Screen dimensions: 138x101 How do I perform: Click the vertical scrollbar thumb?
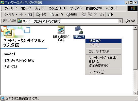(x=135, y=49)
